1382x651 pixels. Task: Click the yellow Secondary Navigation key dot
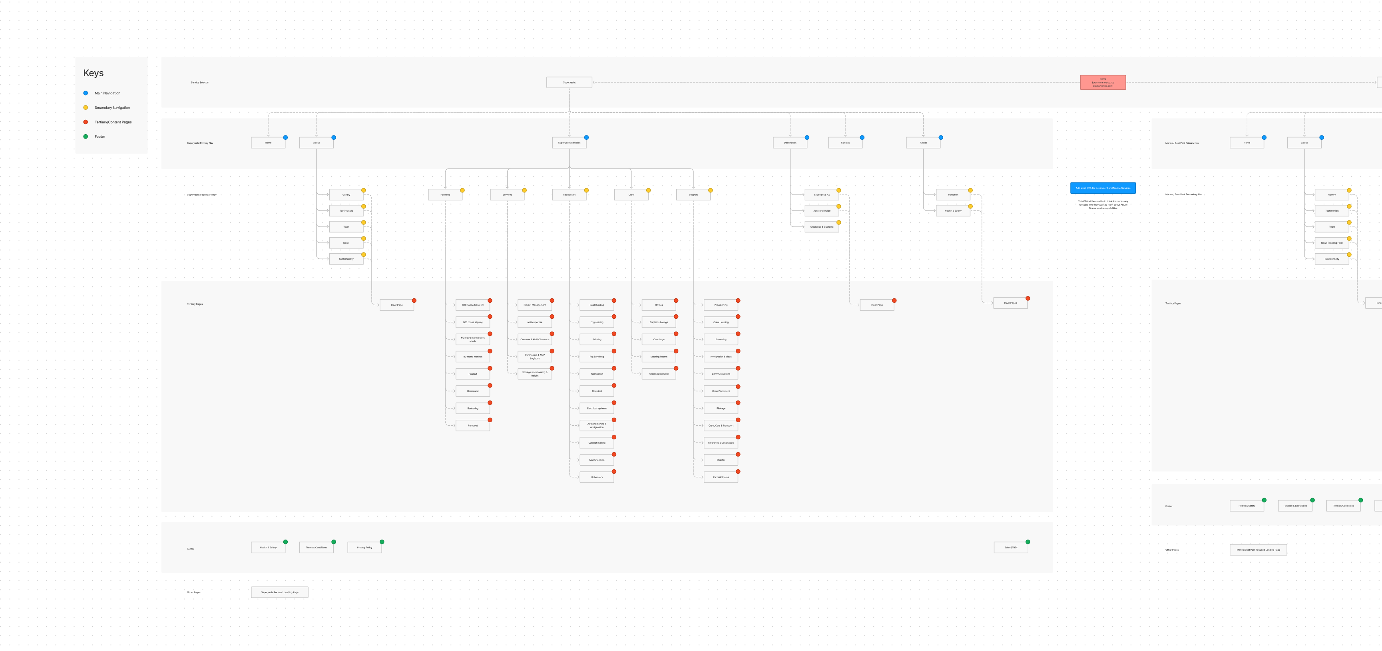tap(85, 108)
